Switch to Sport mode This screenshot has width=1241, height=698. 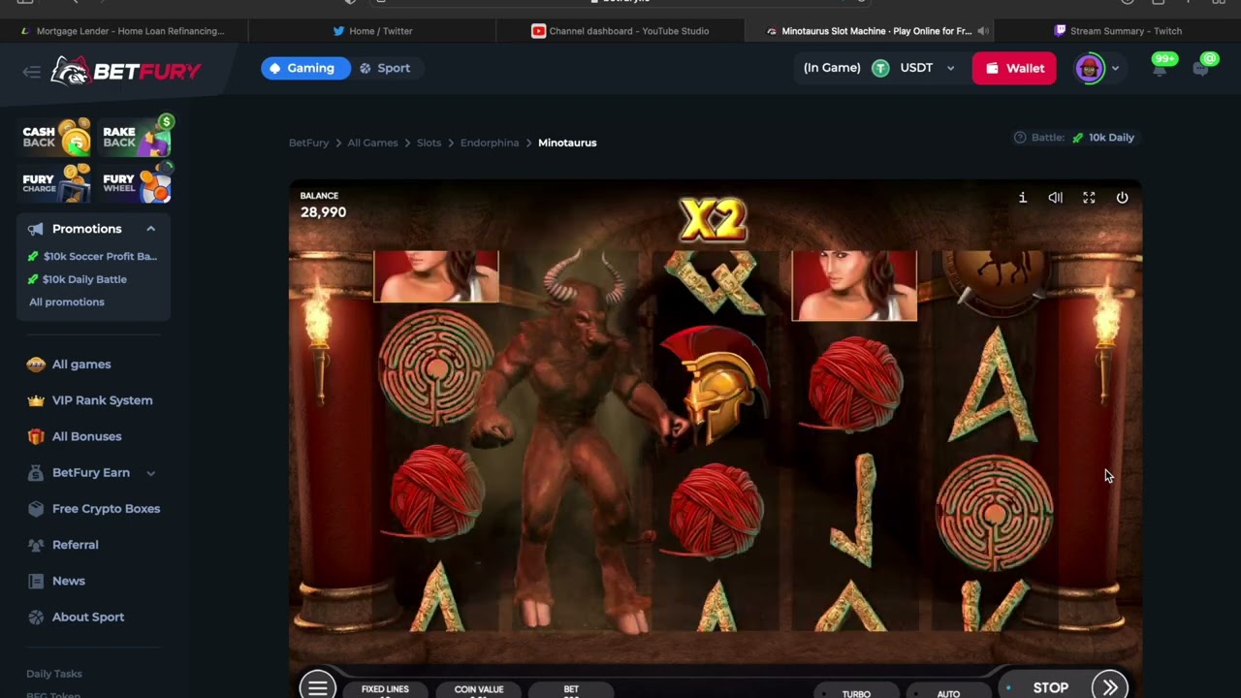385,68
